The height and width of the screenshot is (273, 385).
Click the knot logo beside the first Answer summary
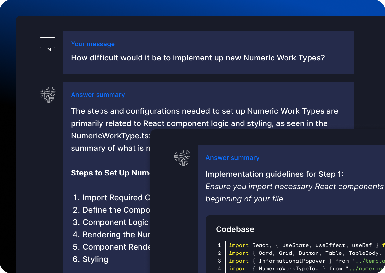[x=47, y=95]
